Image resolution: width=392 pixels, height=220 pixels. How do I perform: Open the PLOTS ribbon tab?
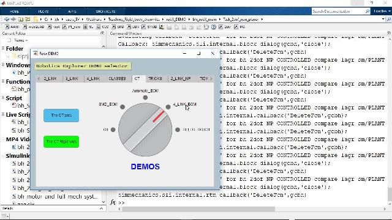coord(43,12)
